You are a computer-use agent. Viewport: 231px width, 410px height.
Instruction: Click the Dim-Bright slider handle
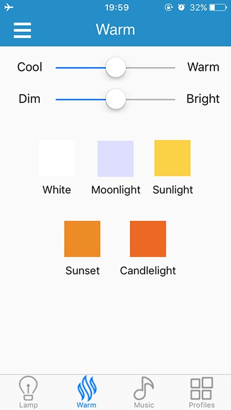pos(116,99)
